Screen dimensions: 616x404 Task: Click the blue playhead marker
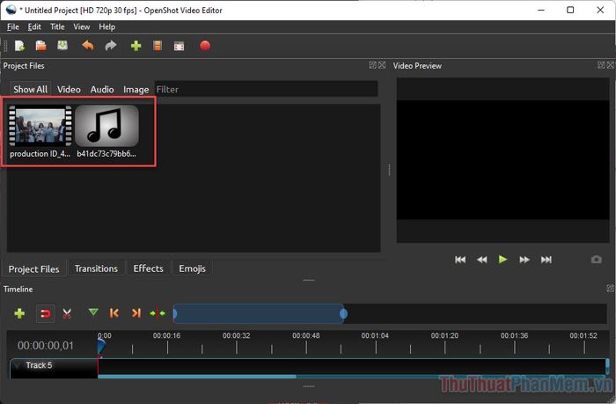click(101, 346)
